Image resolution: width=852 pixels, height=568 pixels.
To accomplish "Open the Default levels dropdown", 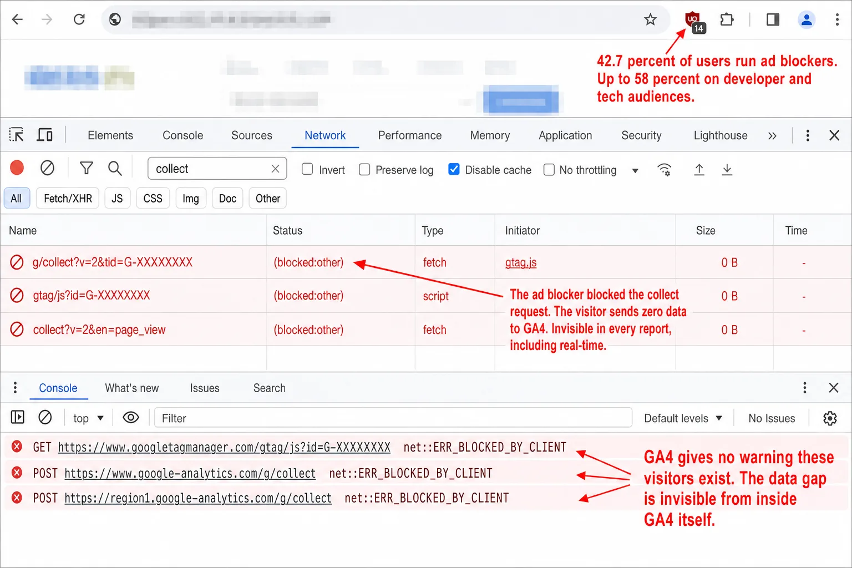I will click(683, 418).
